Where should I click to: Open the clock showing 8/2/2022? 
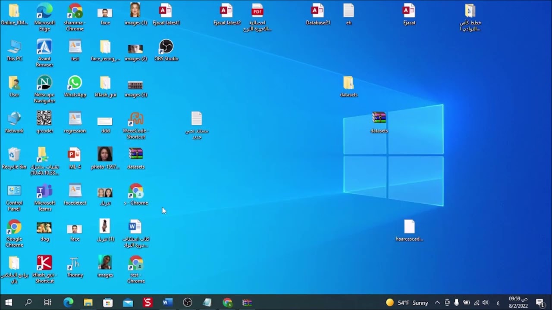tap(518, 302)
